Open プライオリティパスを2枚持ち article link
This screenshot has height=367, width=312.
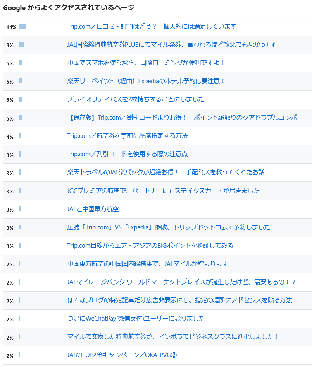click(x=136, y=99)
